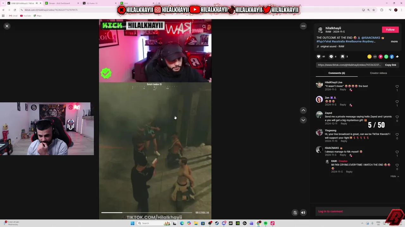The width and height of the screenshot is (405, 227).
Task: Open the #australia hashtag
Action: click(x=338, y=41)
